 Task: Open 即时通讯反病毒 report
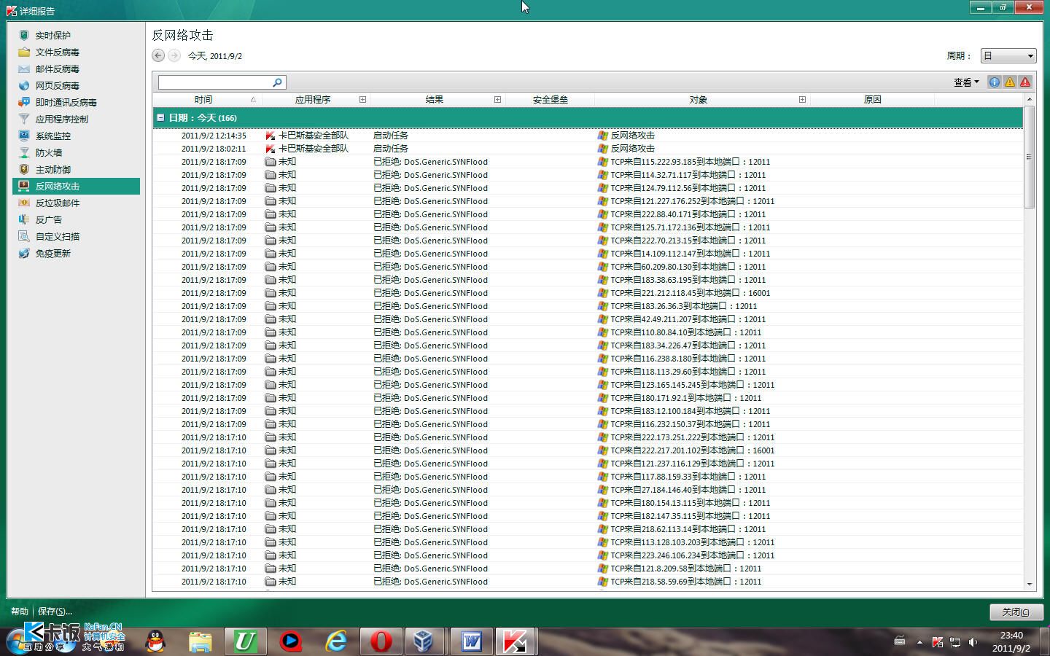click(x=66, y=102)
